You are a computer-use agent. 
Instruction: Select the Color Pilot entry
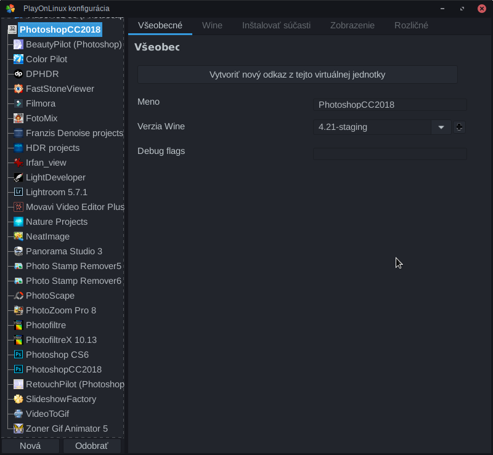point(46,59)
